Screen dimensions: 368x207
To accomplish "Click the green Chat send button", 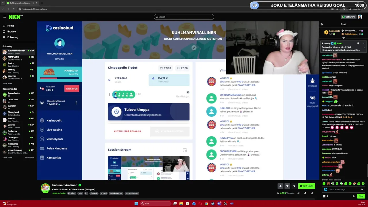I will 361,196.
